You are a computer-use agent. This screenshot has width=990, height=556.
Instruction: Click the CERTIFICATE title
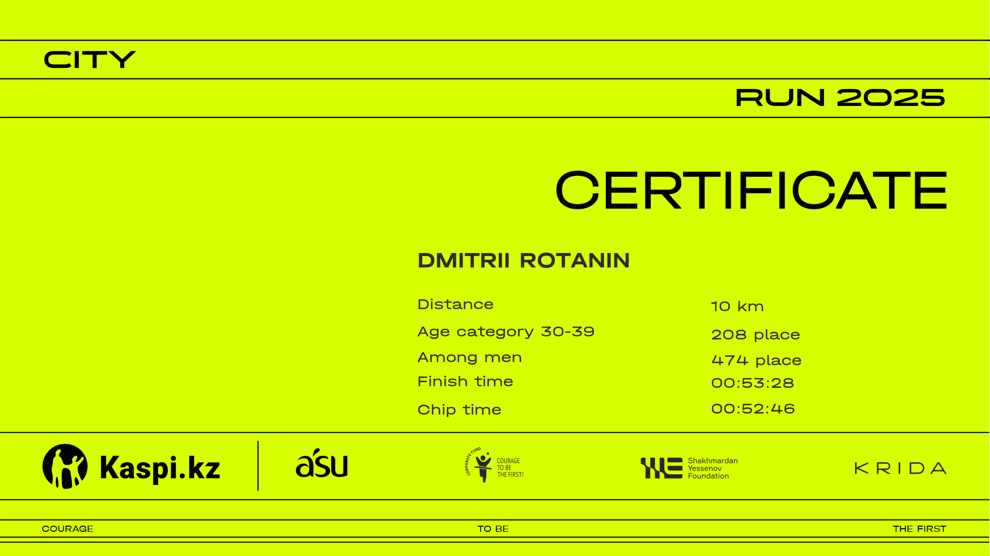pos(751,190)
